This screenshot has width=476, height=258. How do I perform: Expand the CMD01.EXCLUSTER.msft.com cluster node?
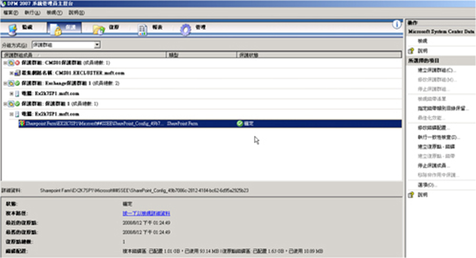pos(11,73)
